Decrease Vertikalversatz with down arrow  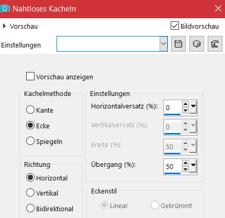[185, 130]
